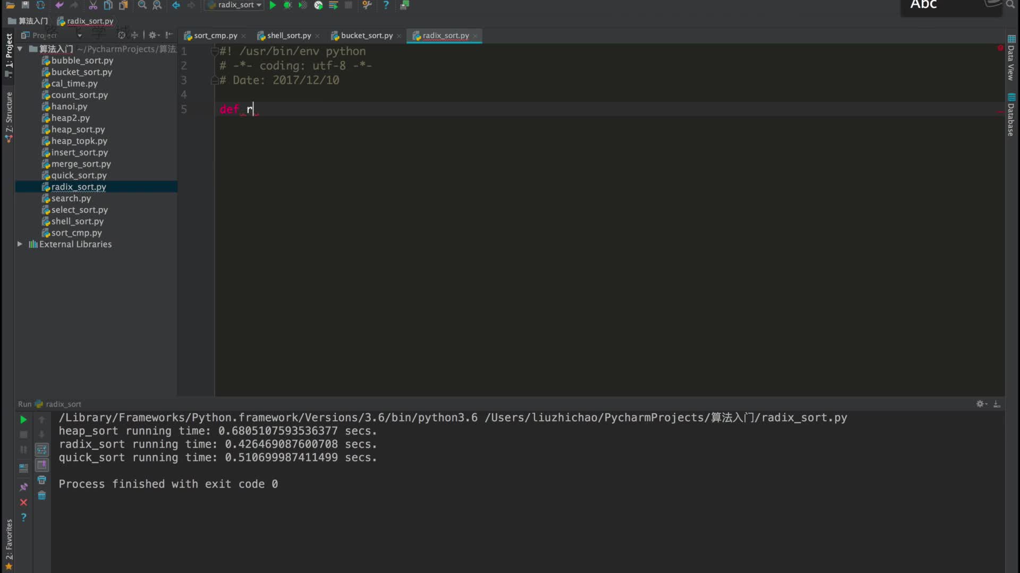This screenshot has width=1020, height=573.
Task: Click the 算法入门 breadcrumb folder
Action: (28, 21)
